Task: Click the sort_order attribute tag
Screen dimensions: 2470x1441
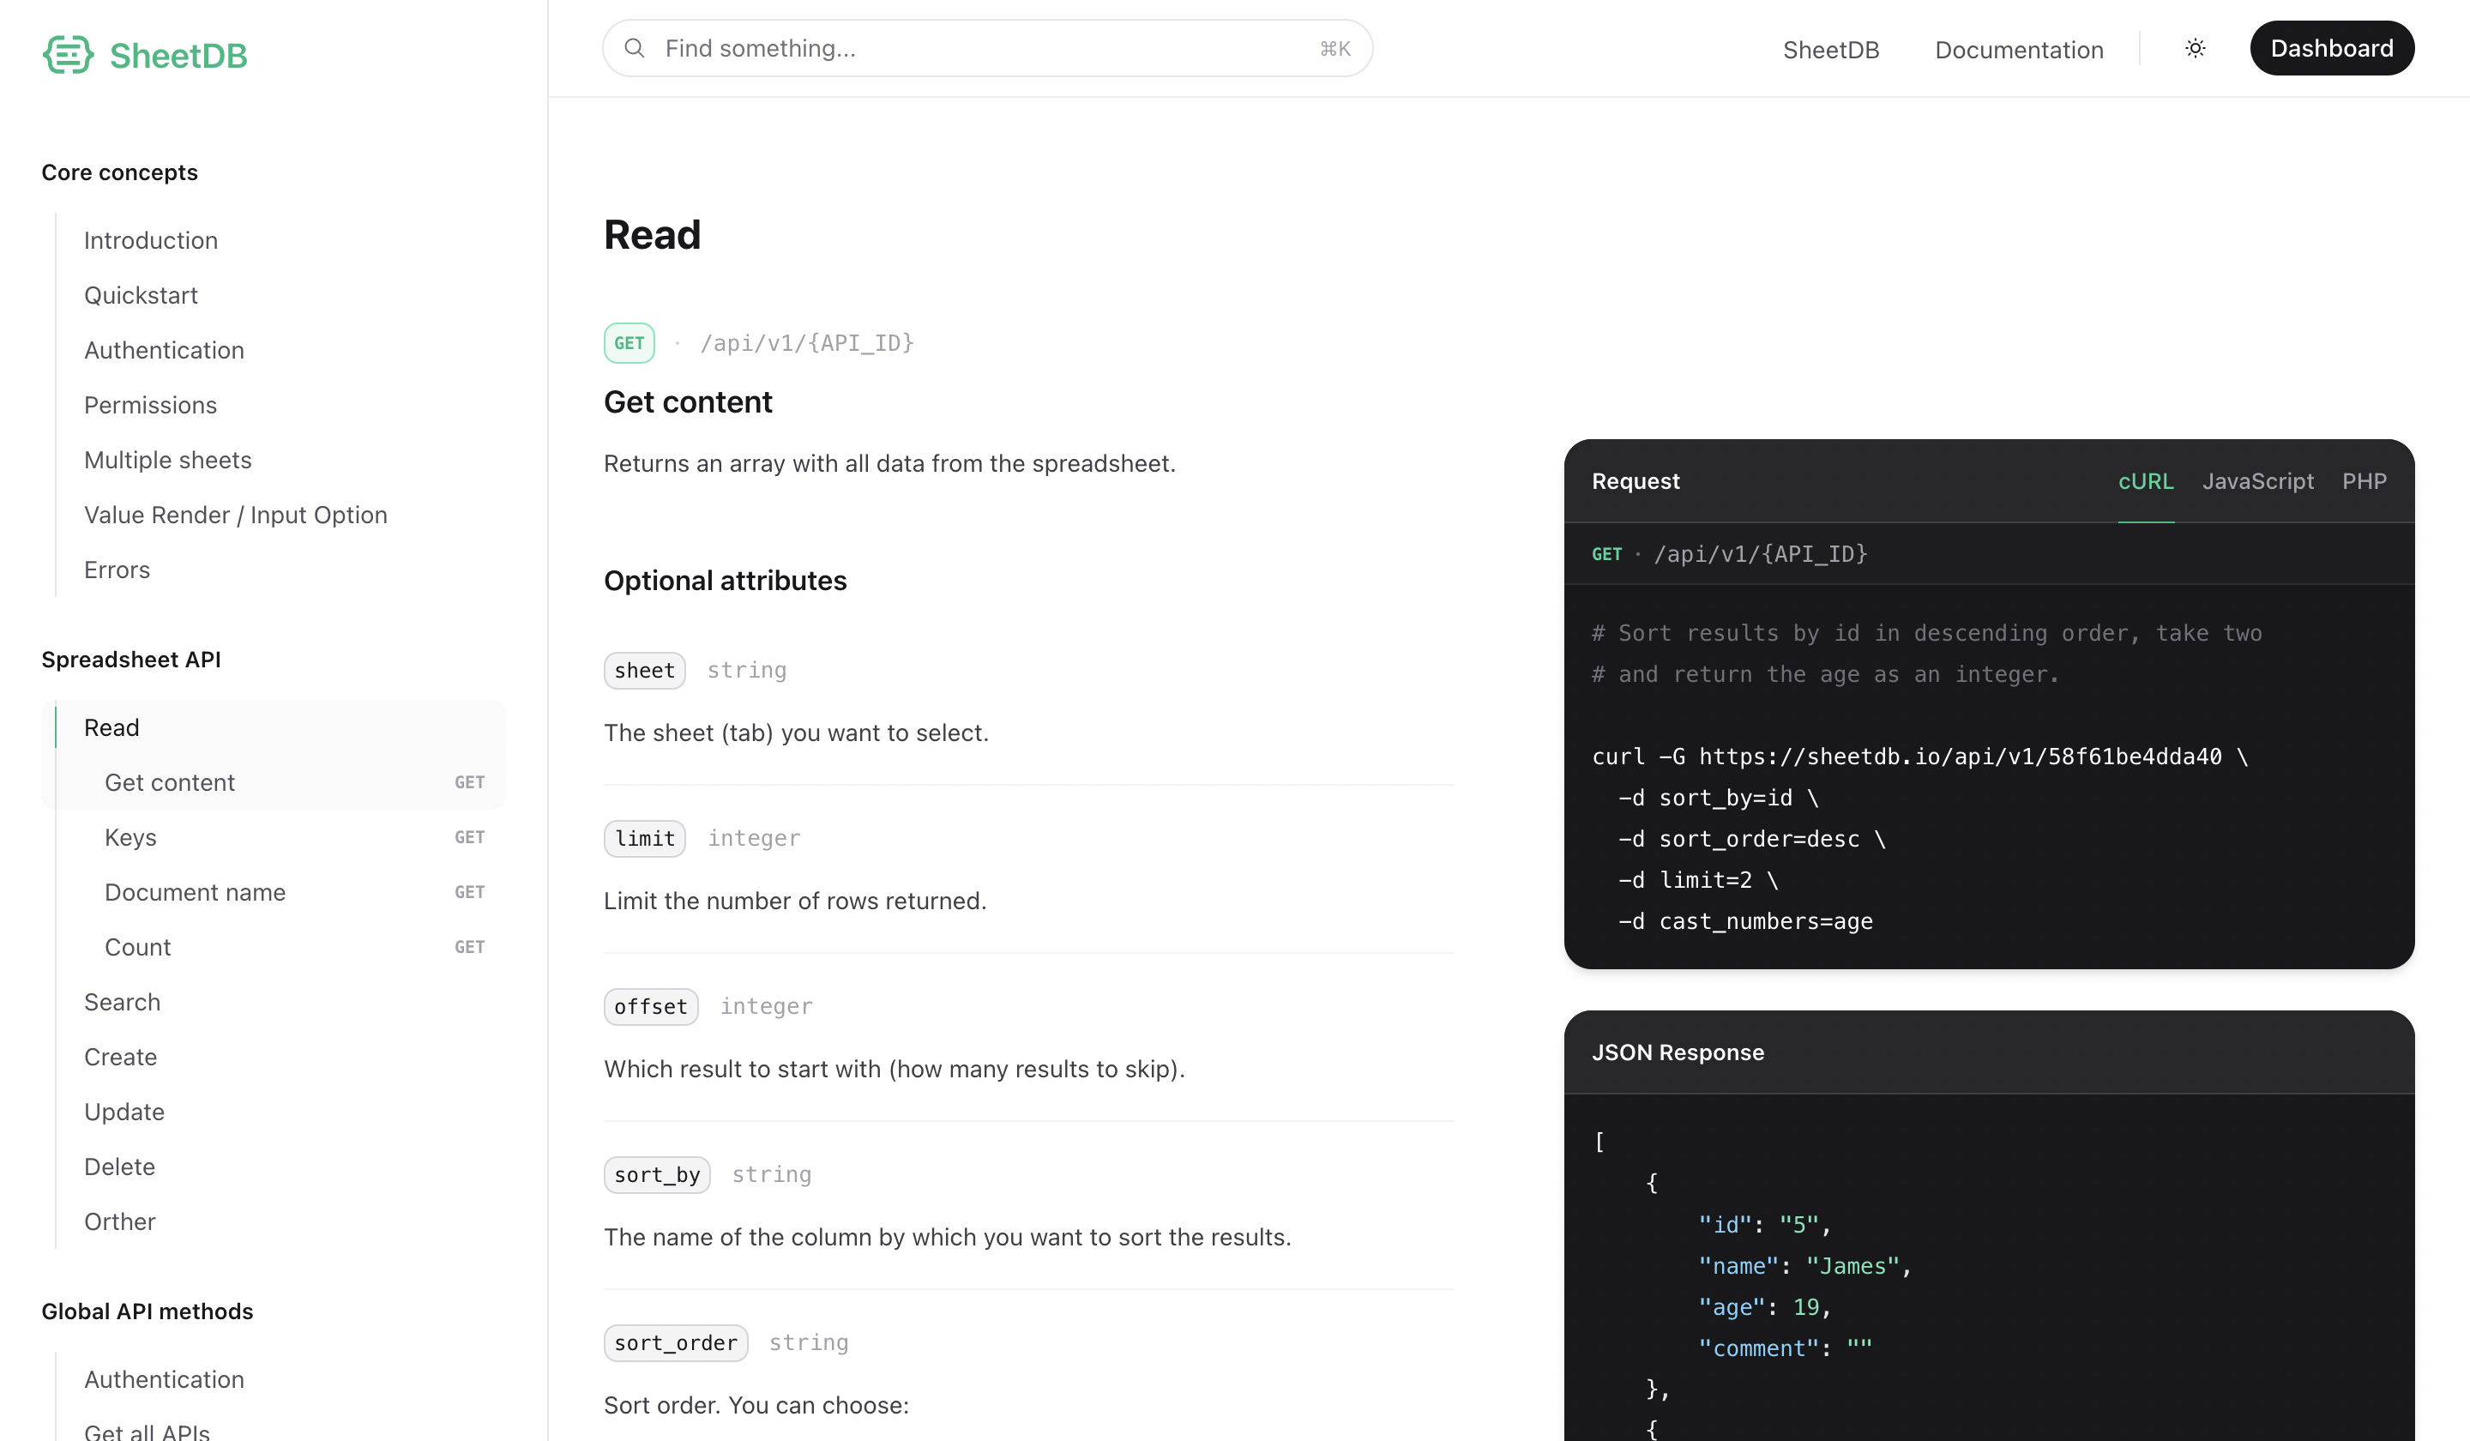Action: coord(675,1343)
